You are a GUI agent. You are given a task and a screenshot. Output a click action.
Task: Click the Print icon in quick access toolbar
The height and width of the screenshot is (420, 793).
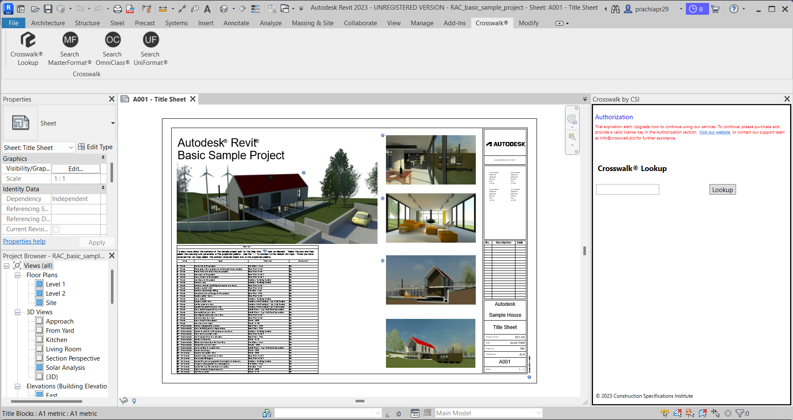118,9
